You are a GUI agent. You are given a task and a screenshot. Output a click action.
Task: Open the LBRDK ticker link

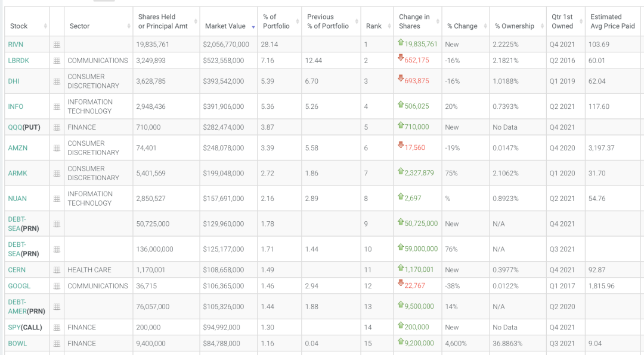click(x=18, y=61)
